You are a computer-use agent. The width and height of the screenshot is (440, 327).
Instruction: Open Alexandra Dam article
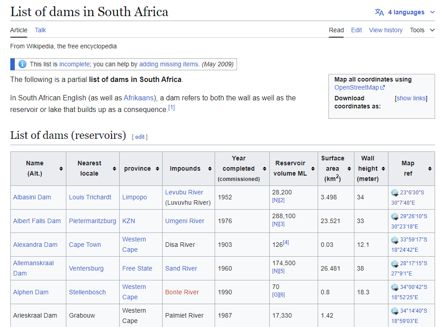tap(35, 245)
